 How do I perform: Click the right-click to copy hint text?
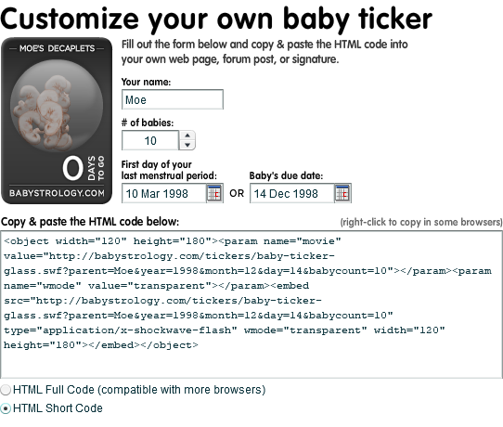point(421,222)
